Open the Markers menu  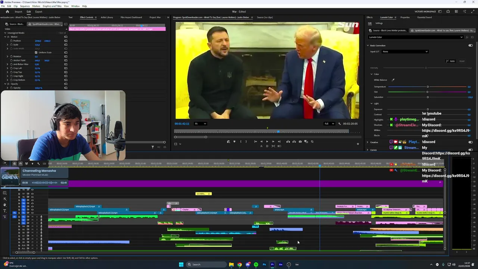[36, 6]
